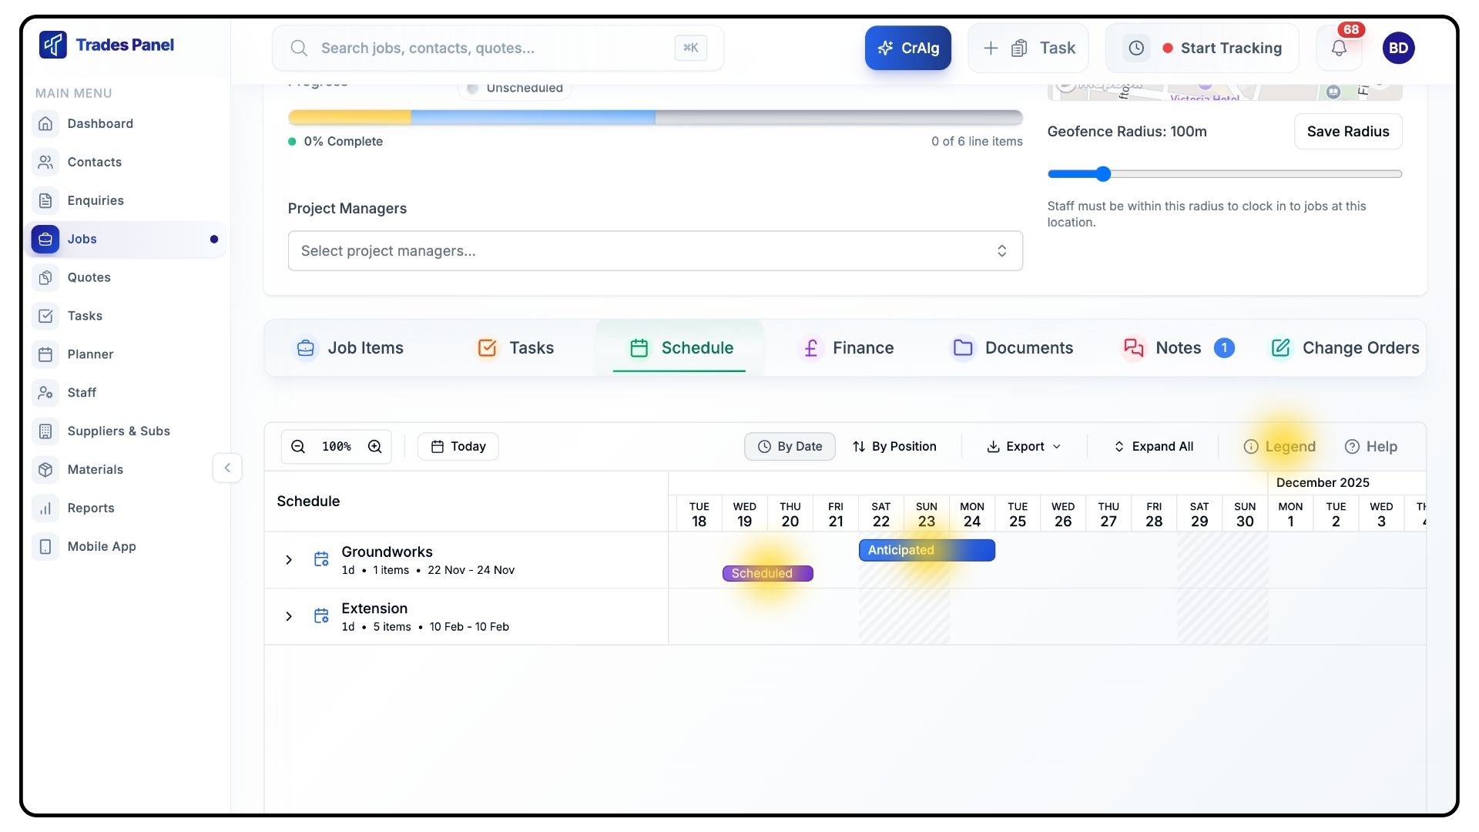
Task: Collapse the sidebar with the arrow button
Action: click(227, 468)
